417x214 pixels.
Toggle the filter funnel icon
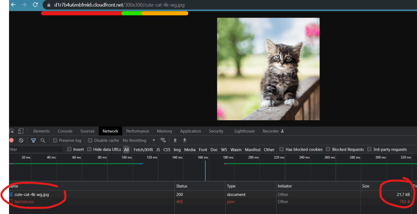[x=33, y=140]
